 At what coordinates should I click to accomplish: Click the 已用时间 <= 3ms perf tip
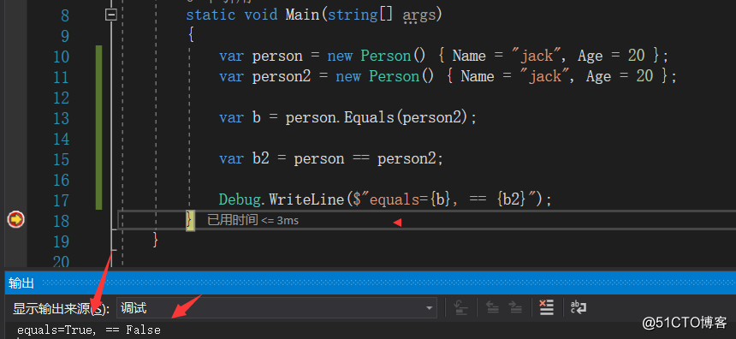point(252,220)
